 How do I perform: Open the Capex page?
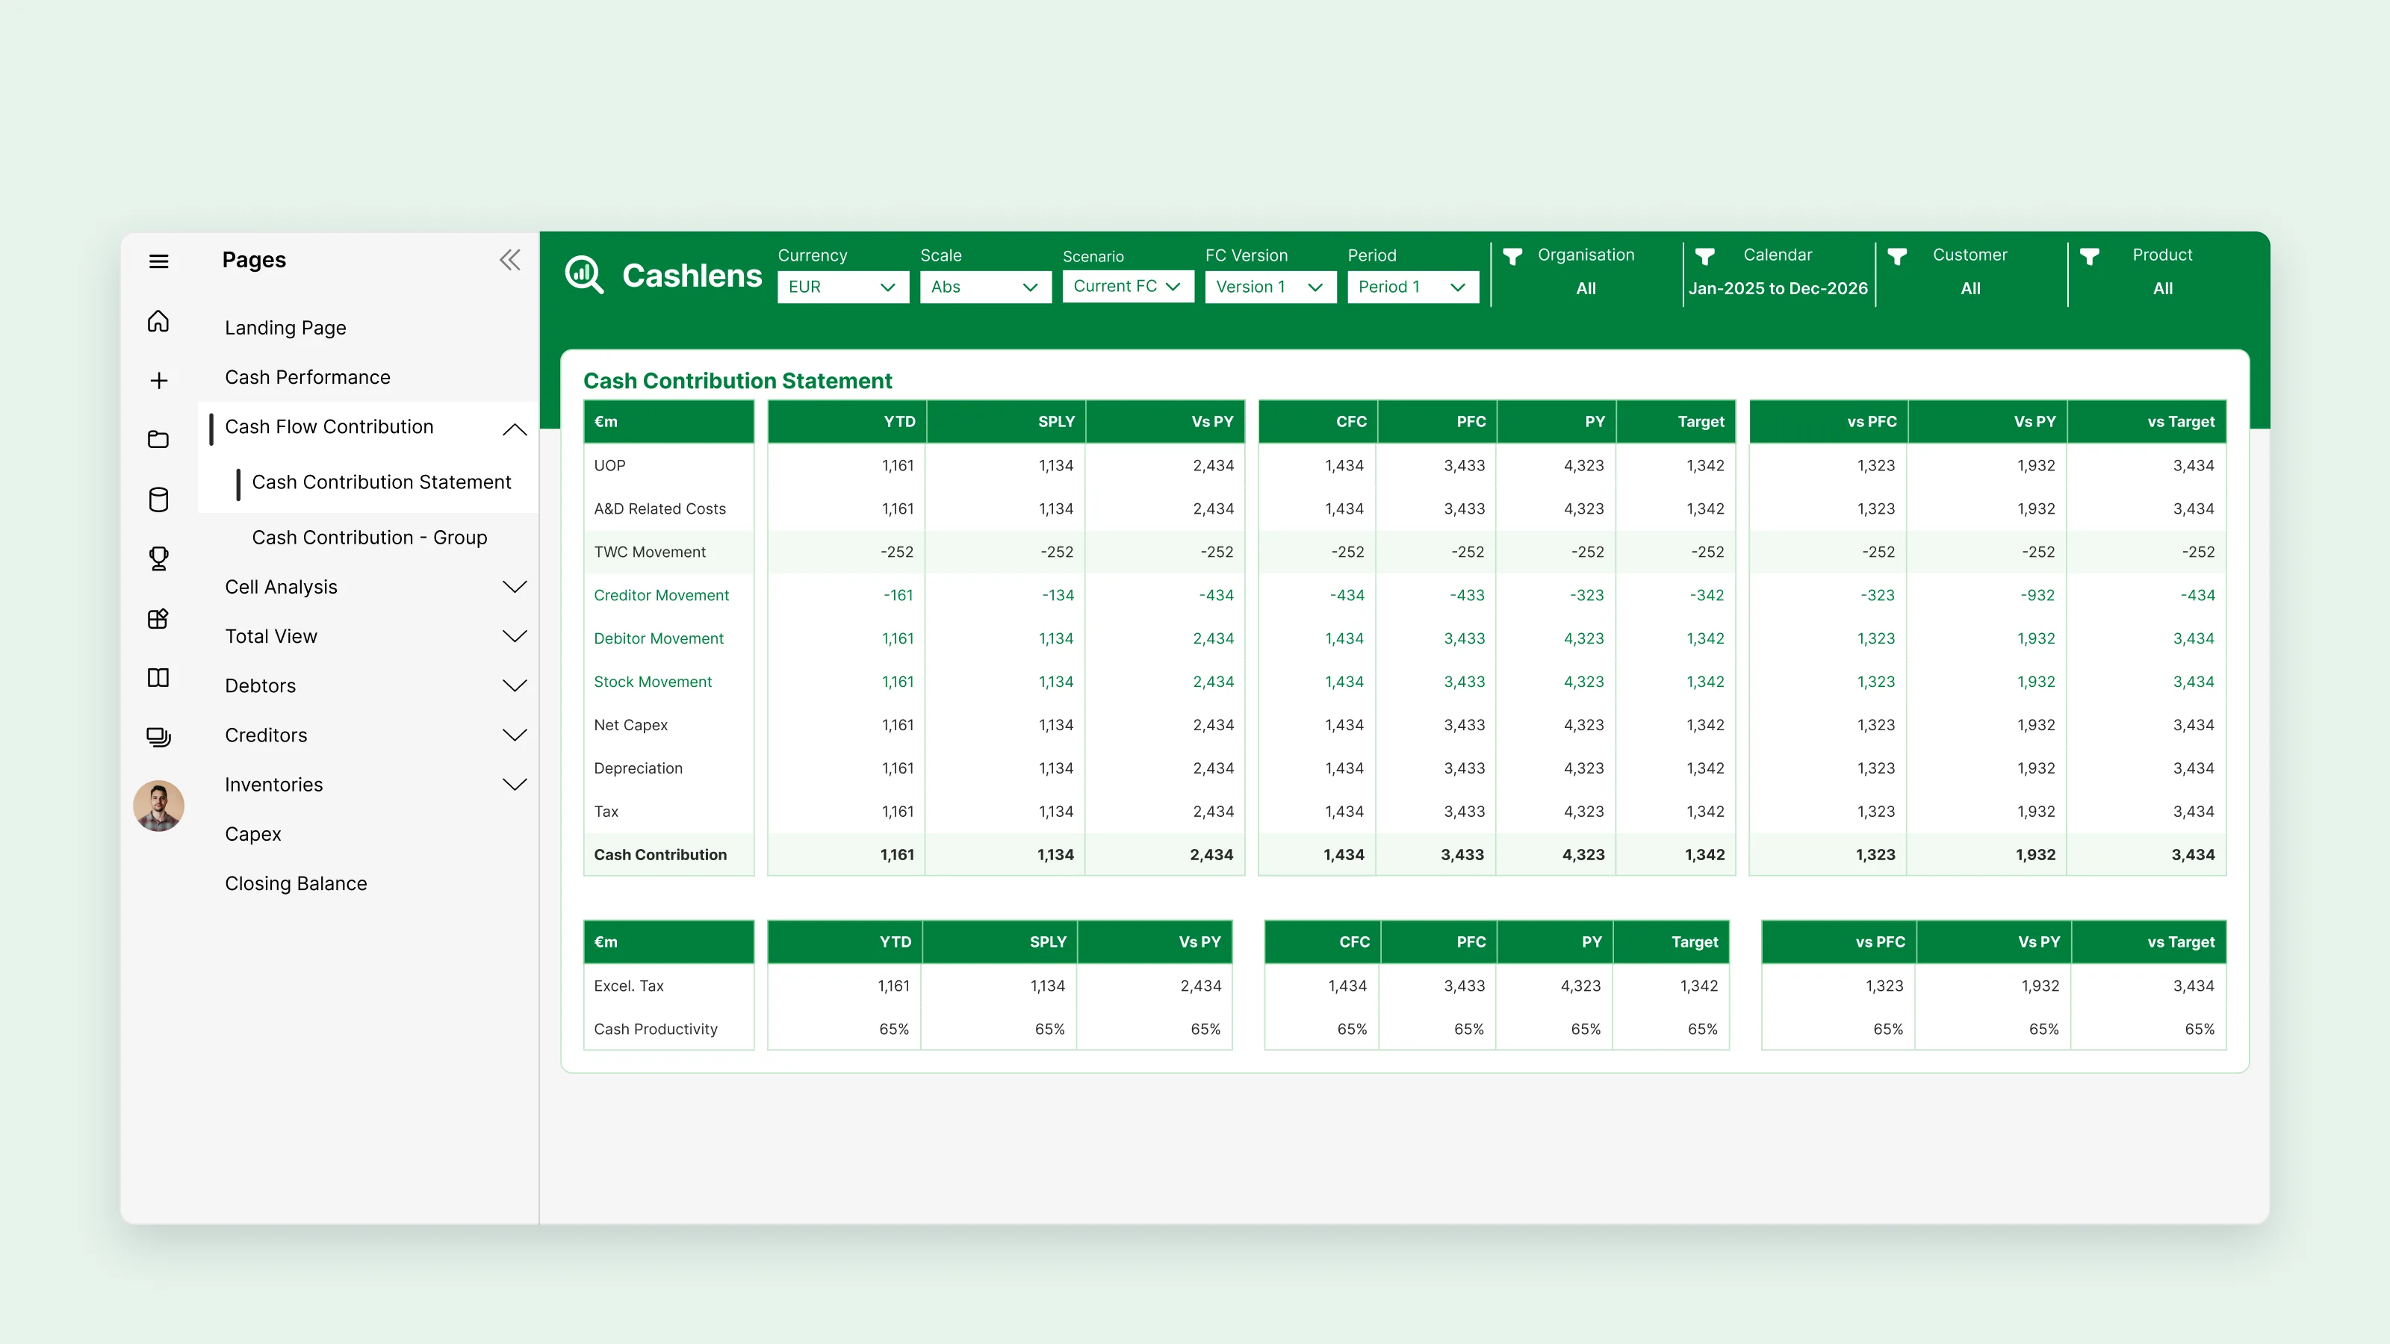[253, 834]
